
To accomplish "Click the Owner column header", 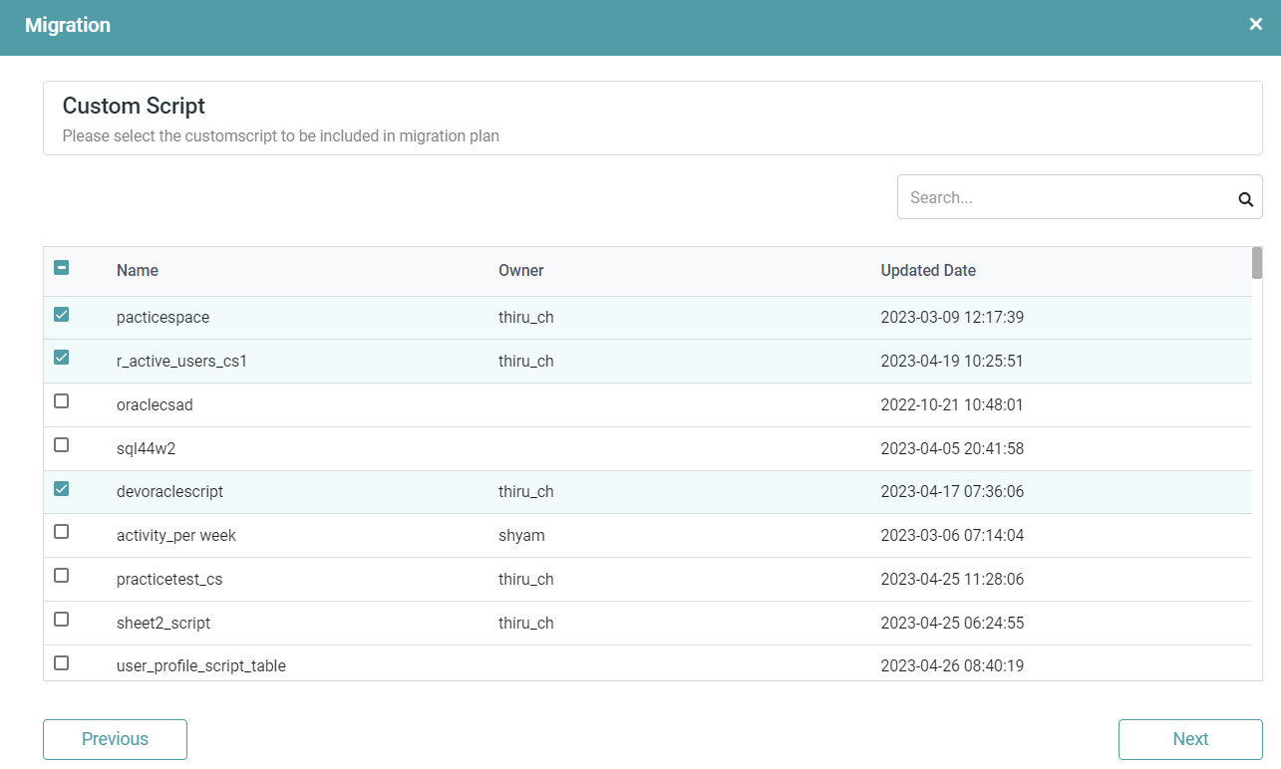I will (x=521, y=271).
